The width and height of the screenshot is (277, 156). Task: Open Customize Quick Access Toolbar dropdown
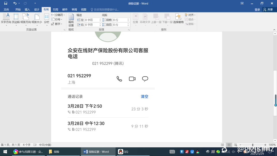[35, 3]
